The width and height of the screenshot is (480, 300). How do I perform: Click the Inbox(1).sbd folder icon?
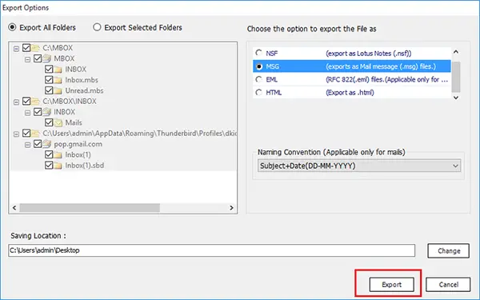point(58,166)
